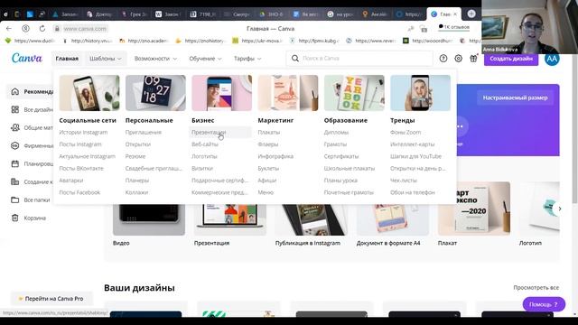Click the calendar icon in the sidebar

(14, 163)
